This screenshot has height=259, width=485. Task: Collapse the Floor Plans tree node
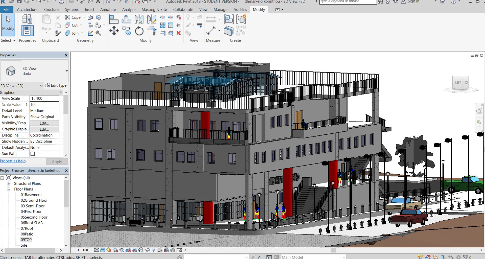pyautogui.click(x=9, y=189)
